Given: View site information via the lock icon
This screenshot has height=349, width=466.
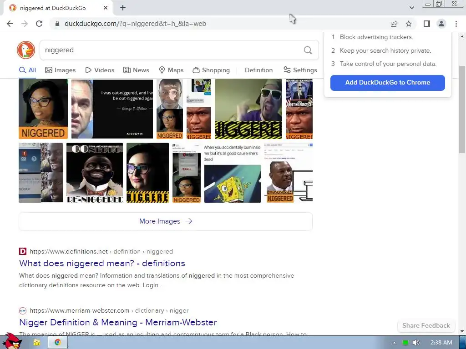Looking at the screenshot, I should pos(57,24).
